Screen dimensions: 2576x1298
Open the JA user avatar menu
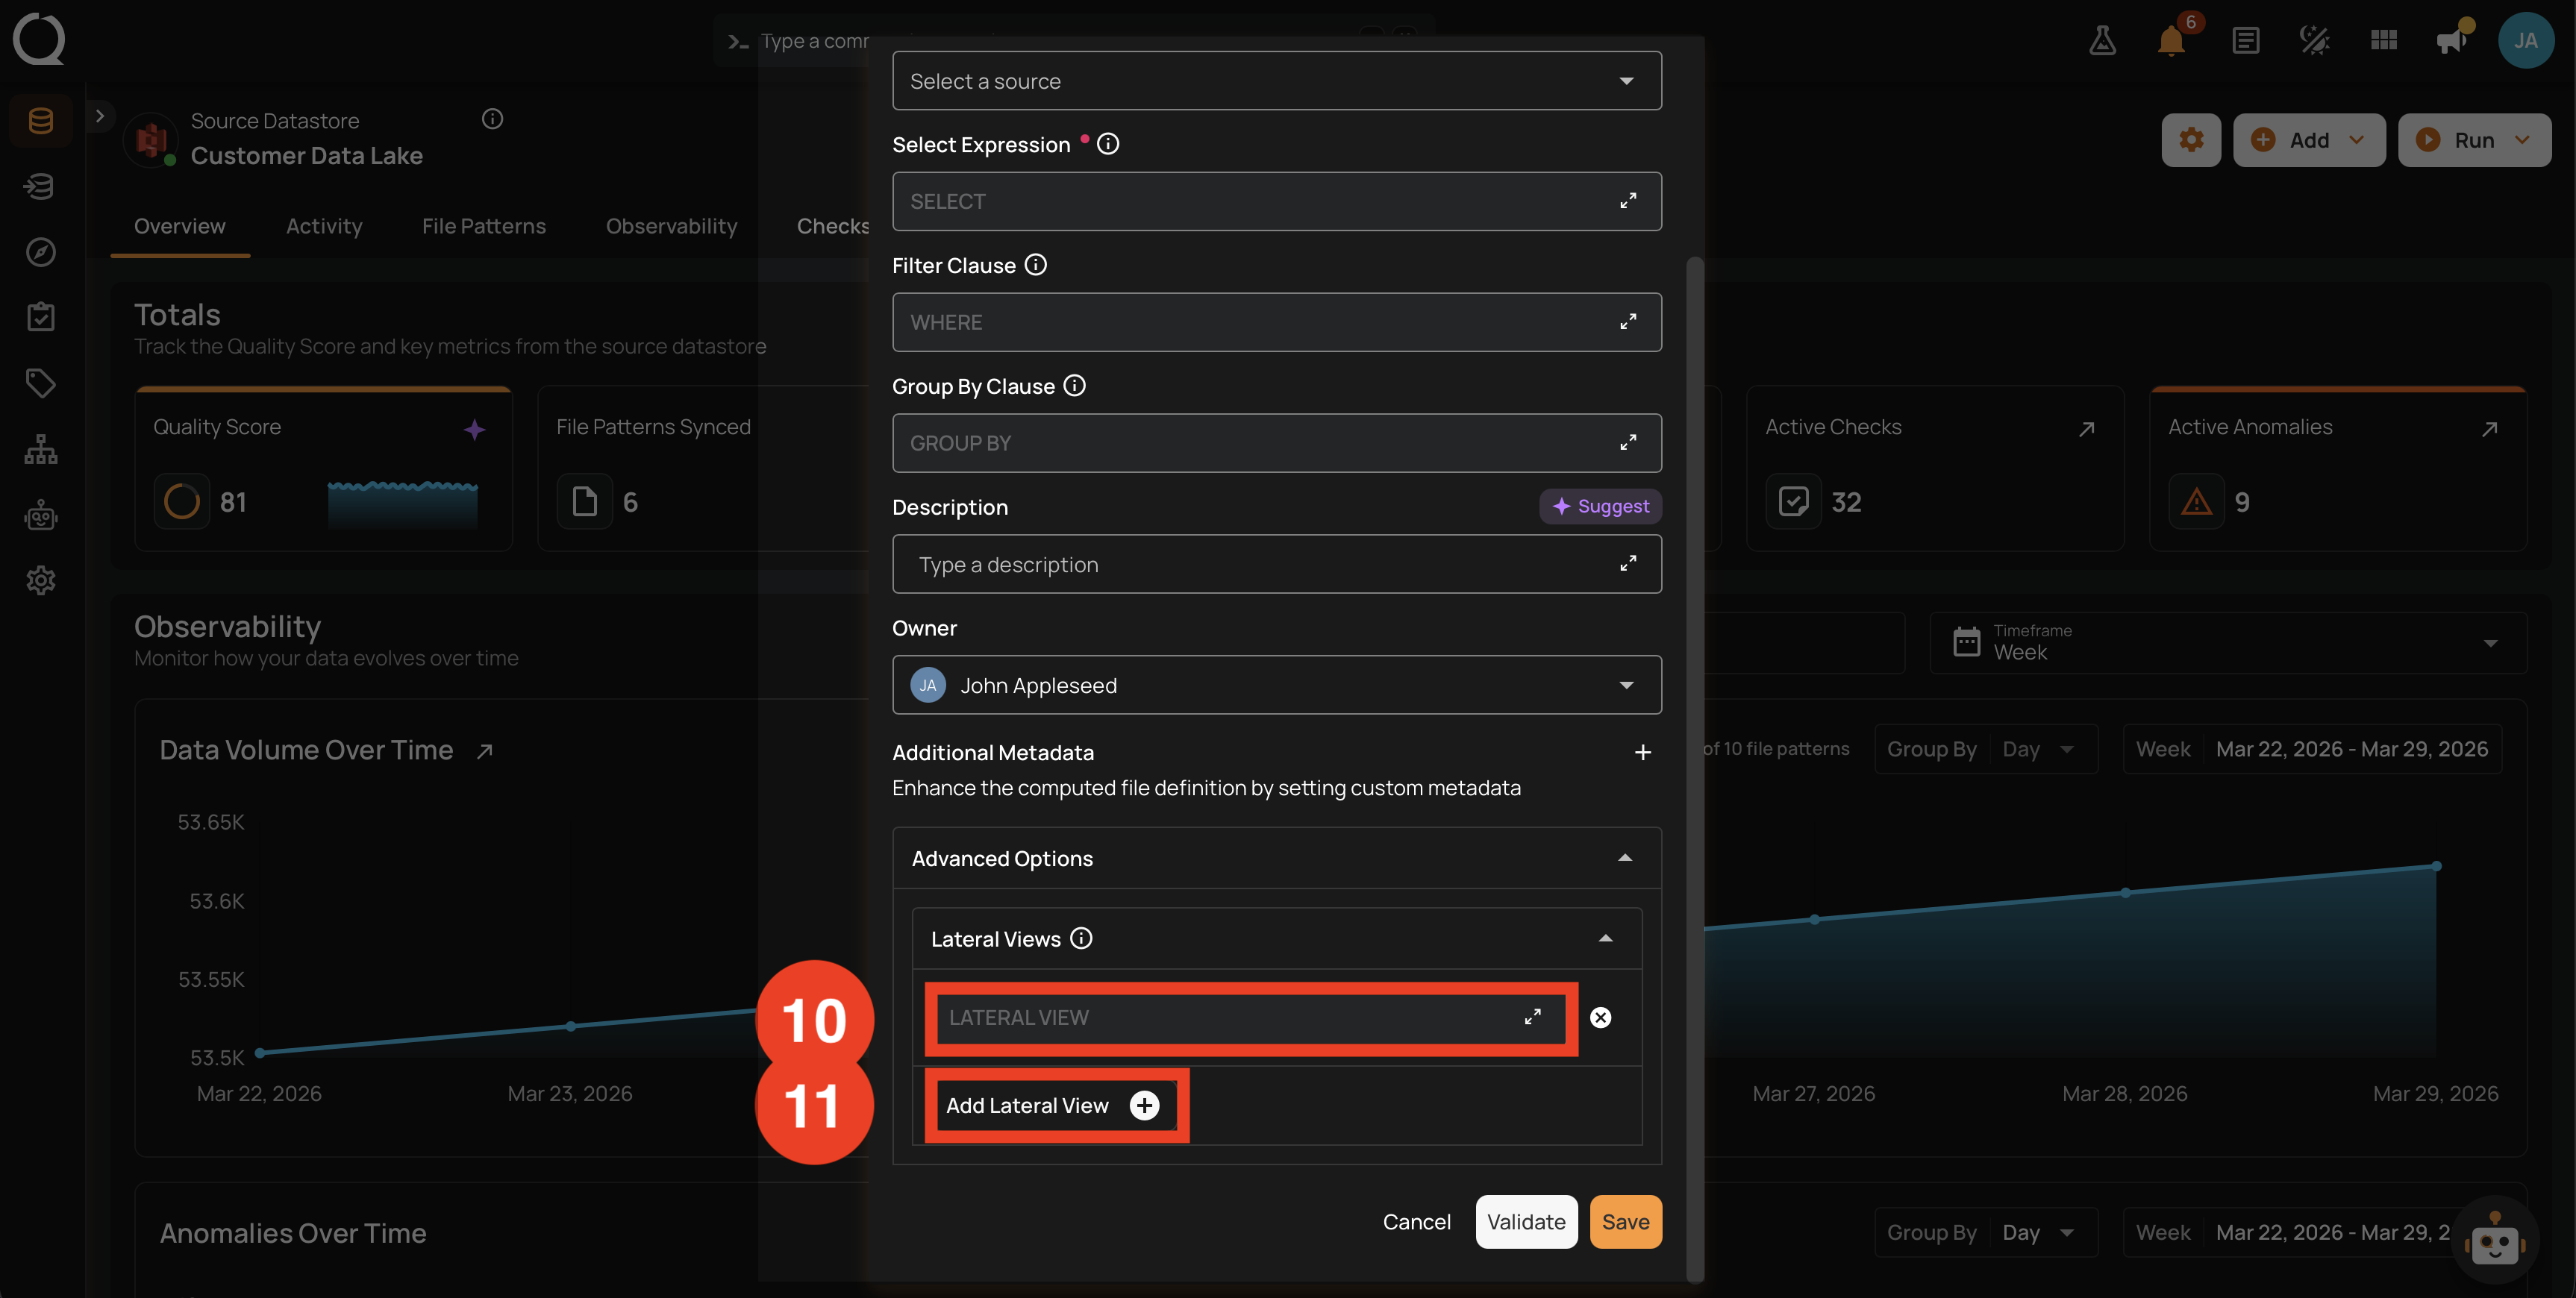pos(2526,41)
